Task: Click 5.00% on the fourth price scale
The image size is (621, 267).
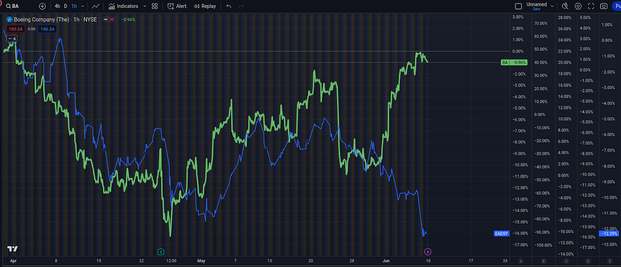Action: pyautogui.click(x=586, y=17)
